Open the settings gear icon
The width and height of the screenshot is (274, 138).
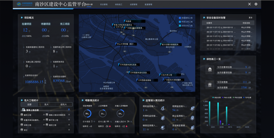pyautogui.click(x=256, y=4)
